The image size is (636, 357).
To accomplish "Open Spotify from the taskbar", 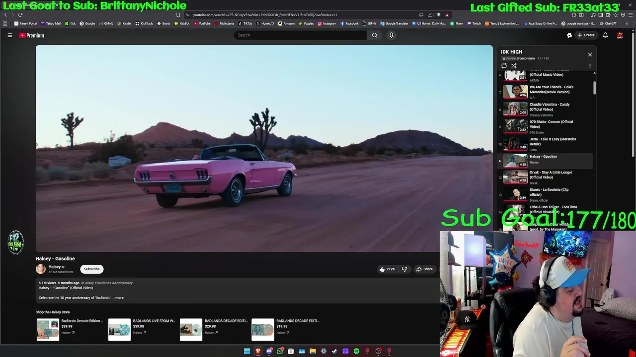I will coord(356,351).
